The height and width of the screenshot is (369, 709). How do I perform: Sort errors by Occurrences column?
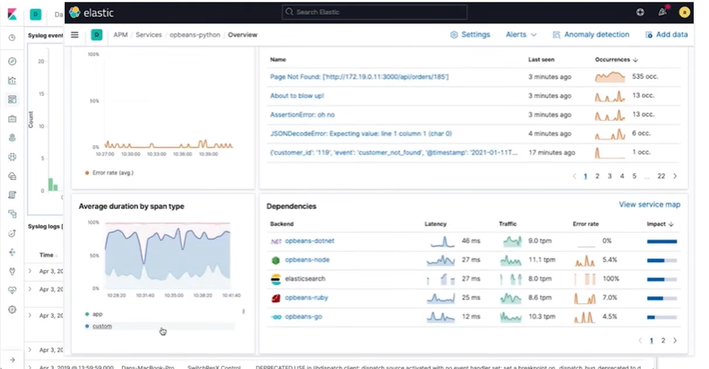click(617, 59)
